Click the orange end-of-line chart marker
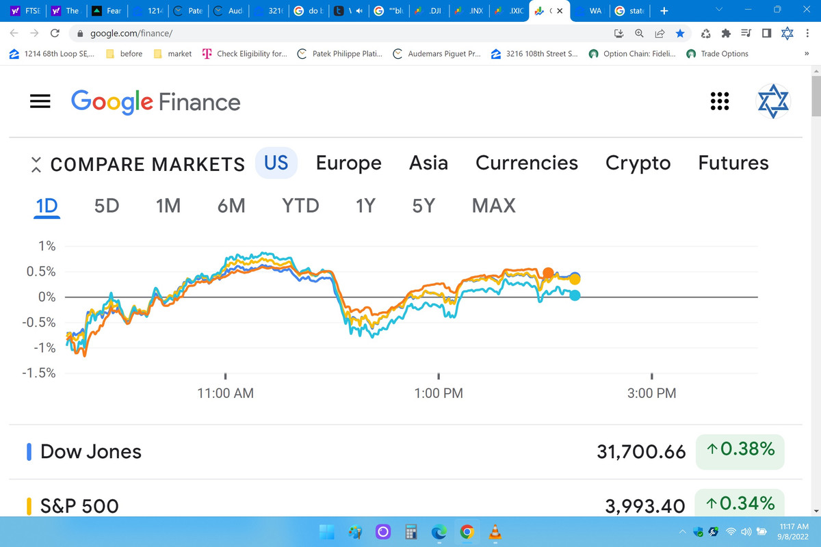 (x=548, y=273)
